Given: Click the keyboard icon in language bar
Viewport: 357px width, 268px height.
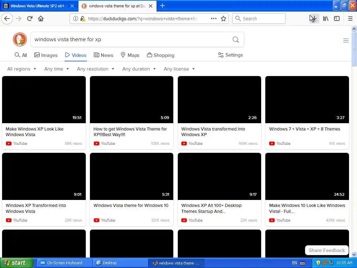Looking at the screenshot, I should click(303, 263).
